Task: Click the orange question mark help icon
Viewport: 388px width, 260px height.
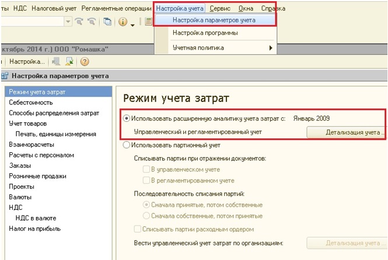Action: [85, 61]
